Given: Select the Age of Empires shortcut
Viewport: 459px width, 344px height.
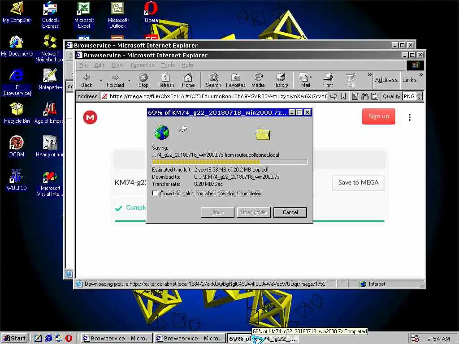Looking at the screenshot, I should point(49,113).
